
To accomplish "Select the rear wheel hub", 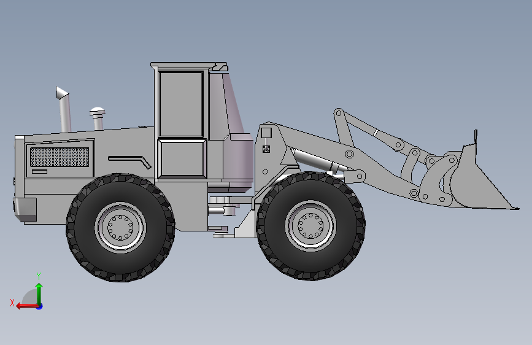I will (120, 227).
